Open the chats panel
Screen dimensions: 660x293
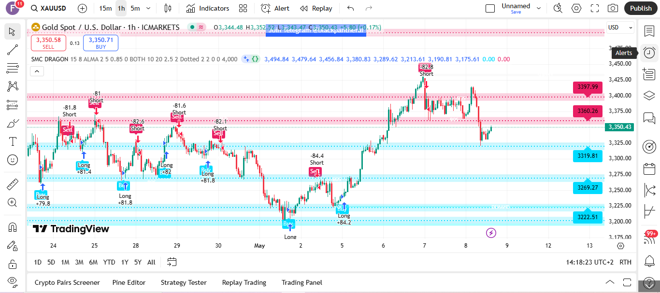click(649, 118)
